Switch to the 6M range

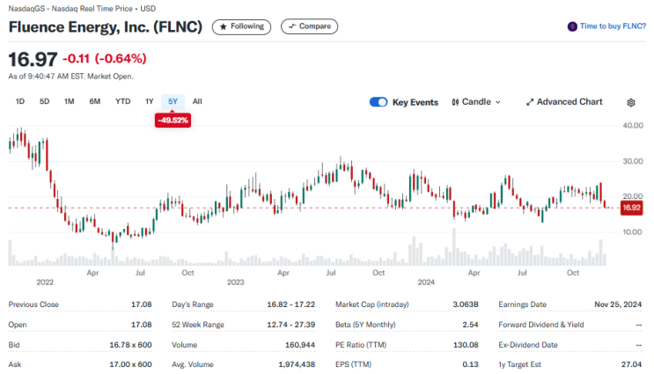(x=95, y=101)
